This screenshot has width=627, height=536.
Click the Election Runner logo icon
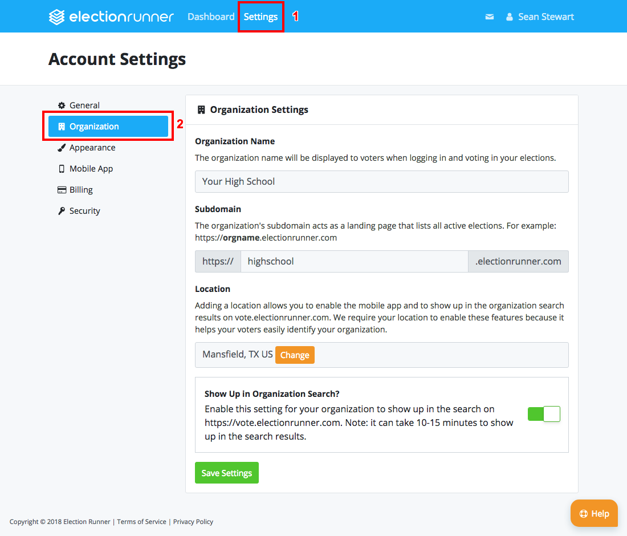[57, 17]
